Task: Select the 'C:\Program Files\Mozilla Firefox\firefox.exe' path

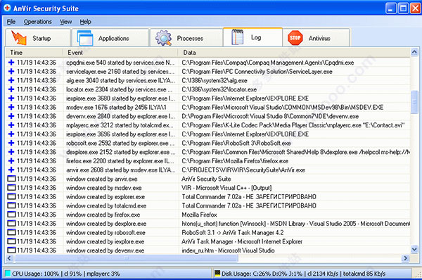Action: [x=235, y=161]
